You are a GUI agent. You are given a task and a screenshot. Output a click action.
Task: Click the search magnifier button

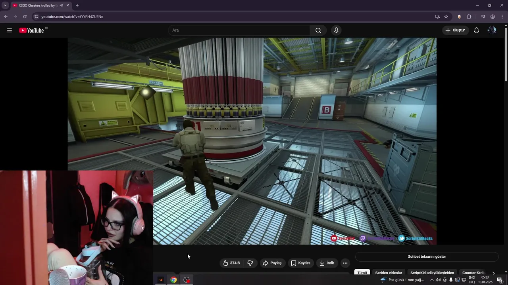tap(318, 30)
